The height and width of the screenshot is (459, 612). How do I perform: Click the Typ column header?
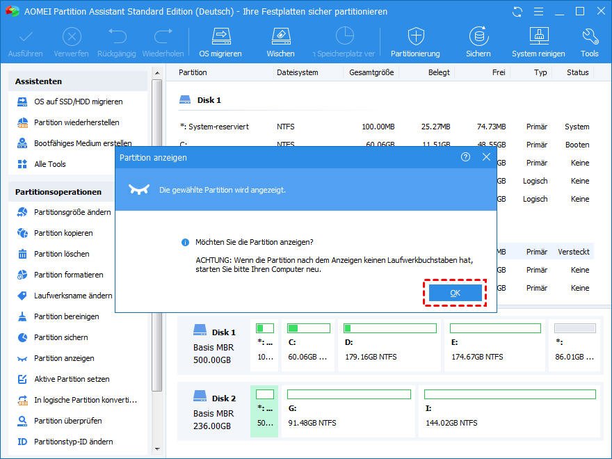click(x=540, y=72)
